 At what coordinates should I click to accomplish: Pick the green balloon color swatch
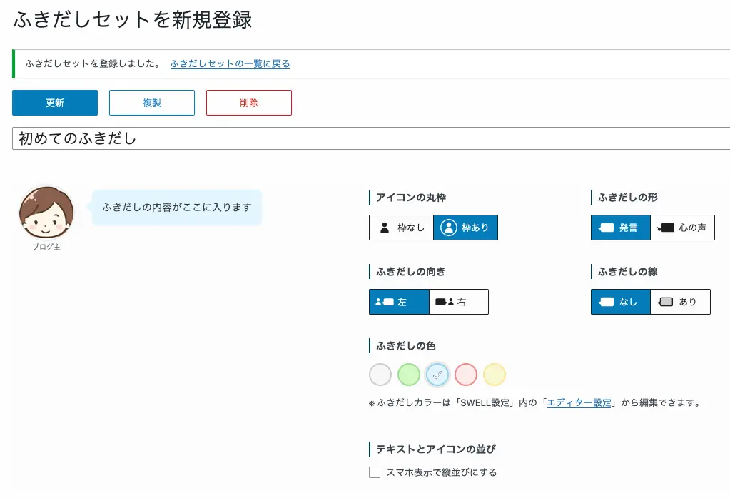pyautogui.click(x=409, y=375)
